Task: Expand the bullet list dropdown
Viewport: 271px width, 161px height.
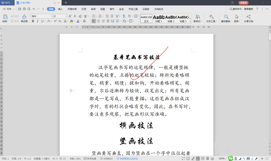Action: (x=96, y=16)
